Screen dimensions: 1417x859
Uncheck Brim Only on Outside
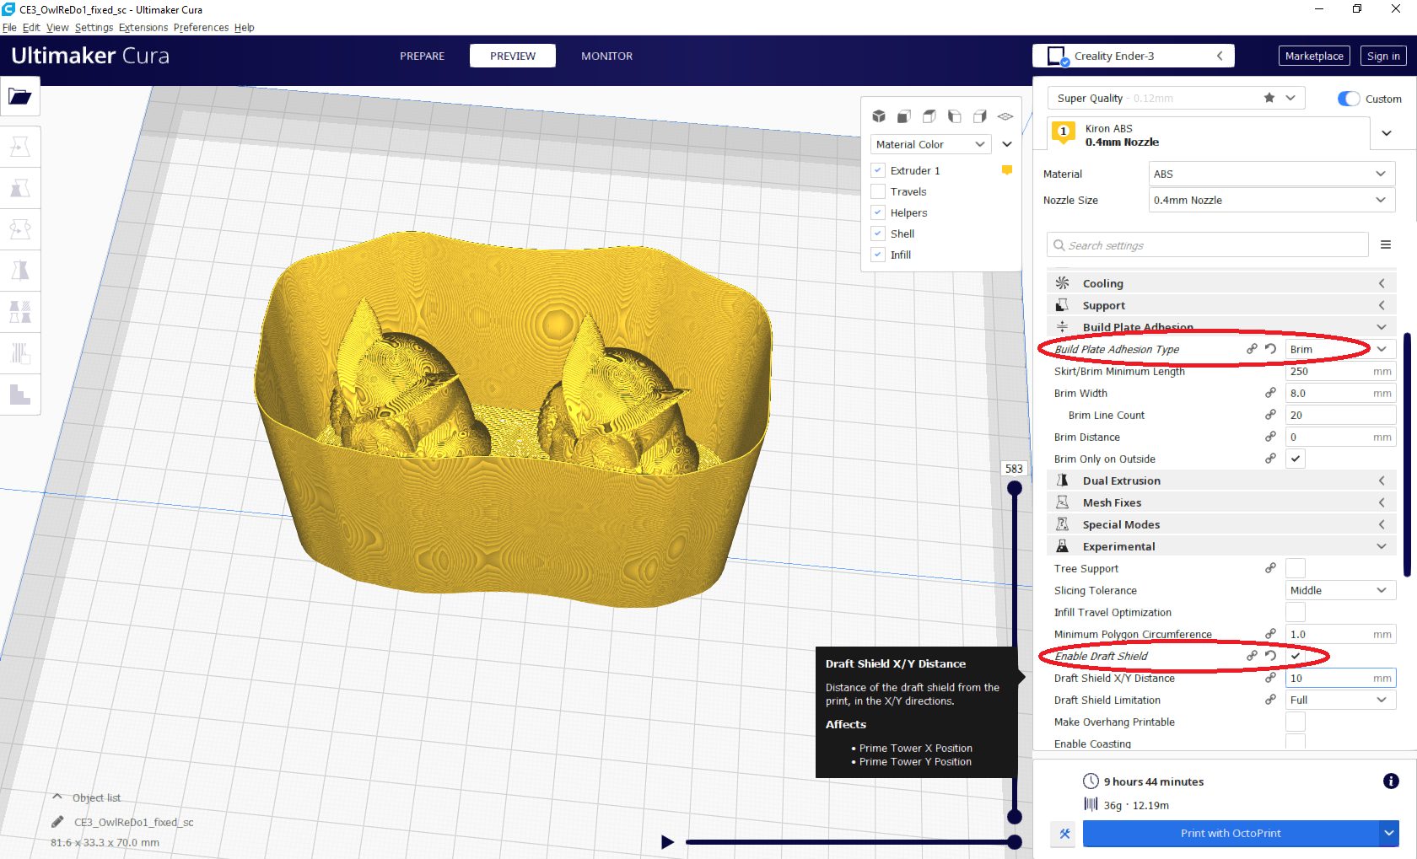click(1296, 459)
